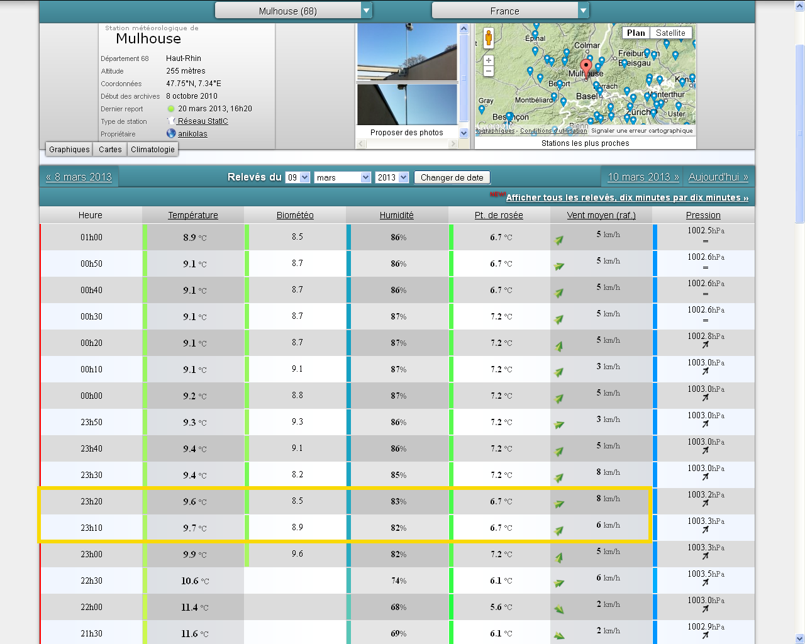Click the globe icon beside anikolas

coord(171,133)
